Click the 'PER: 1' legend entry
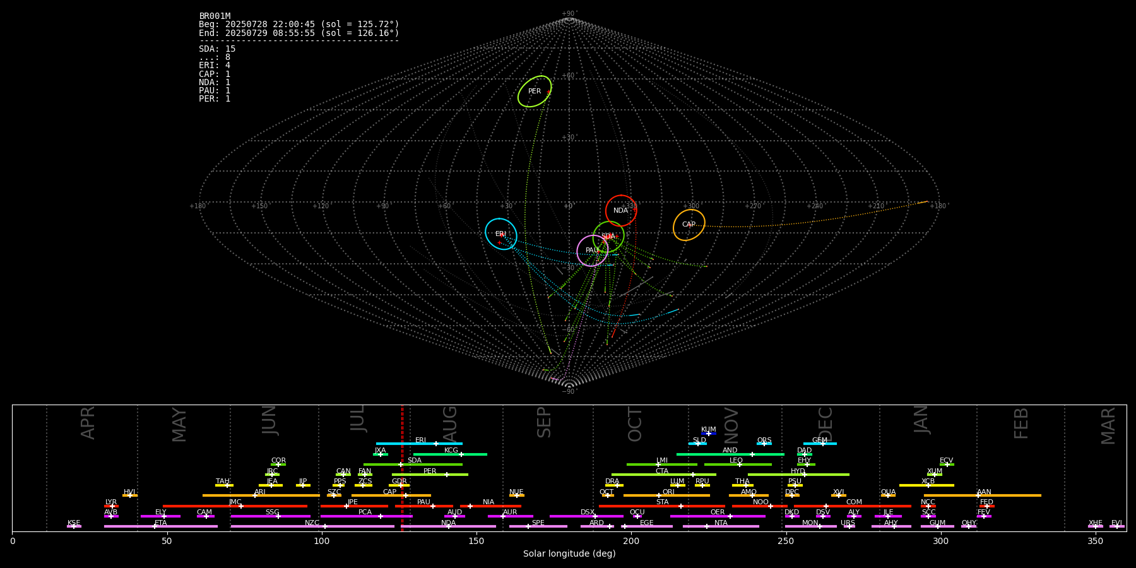 pyautogui.click(x=215, y=99)
